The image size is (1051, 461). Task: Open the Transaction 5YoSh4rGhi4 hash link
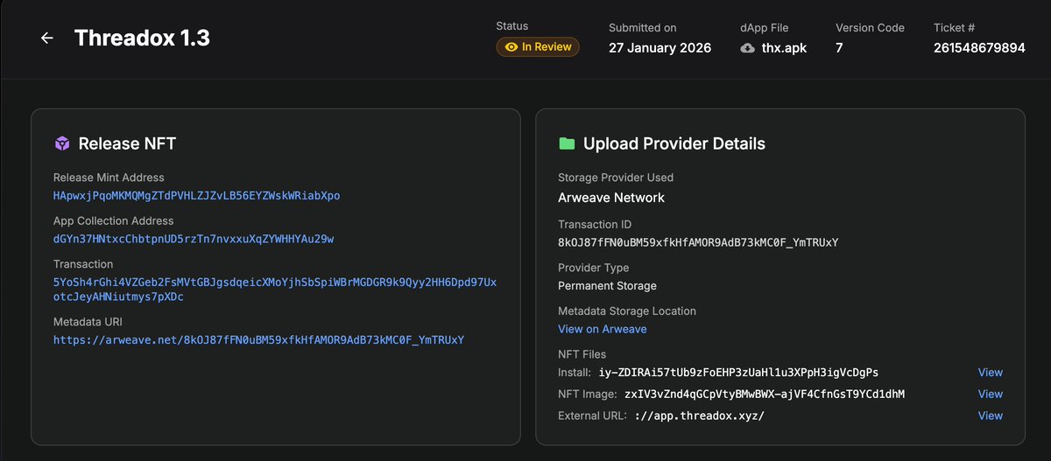pos(275,290)
